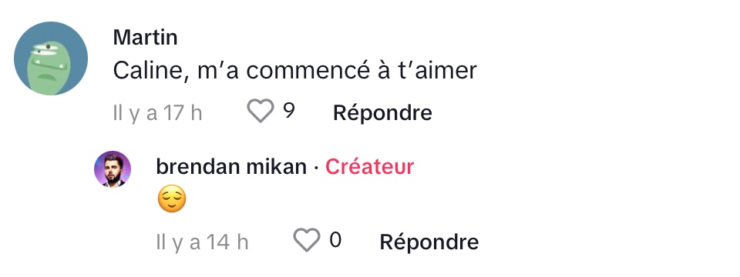The width and height of the screenshot is (740, 277).
Task: Toggle the like heart next to 9
Action: click(x=261, y=111)
